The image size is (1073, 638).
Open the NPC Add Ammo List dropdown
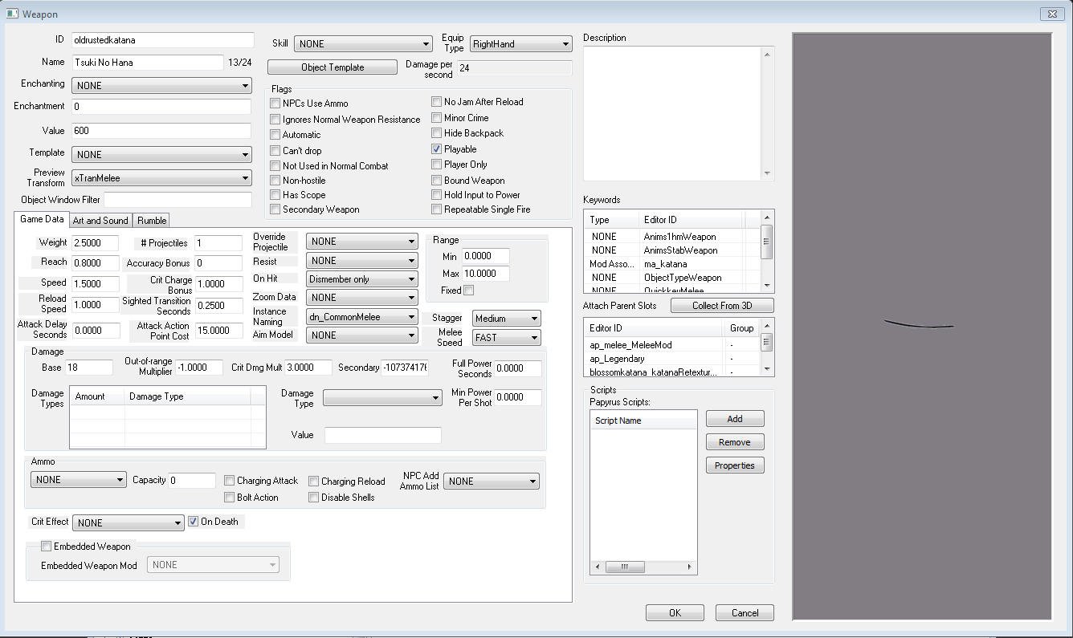click(492, 482)
